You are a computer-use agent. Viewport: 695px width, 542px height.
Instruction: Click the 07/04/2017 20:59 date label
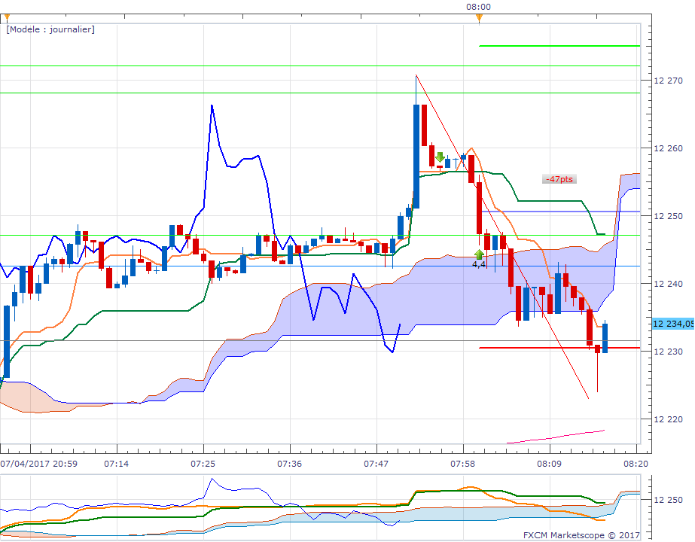point(38,464)
